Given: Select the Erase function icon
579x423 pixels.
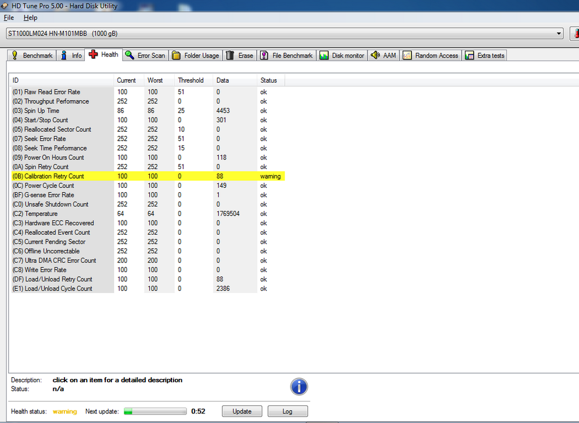Looking at the screenshot, I should pyautogui.click(x=230, y=55).
